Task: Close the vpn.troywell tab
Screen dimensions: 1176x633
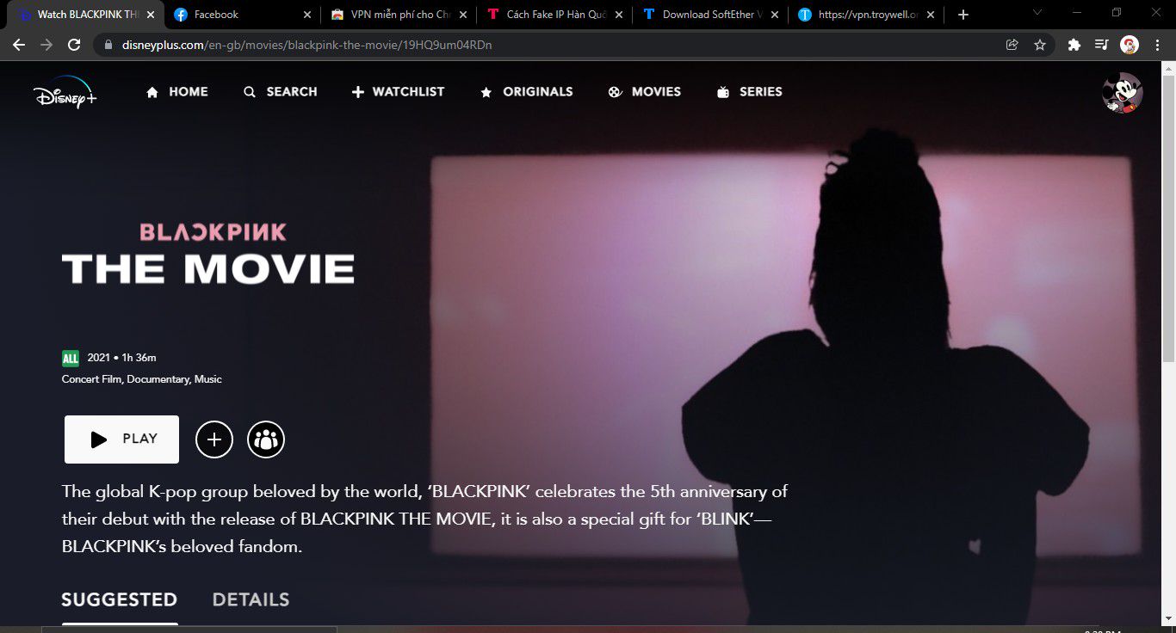Action: pyautogui.click(x=931, y=15)
